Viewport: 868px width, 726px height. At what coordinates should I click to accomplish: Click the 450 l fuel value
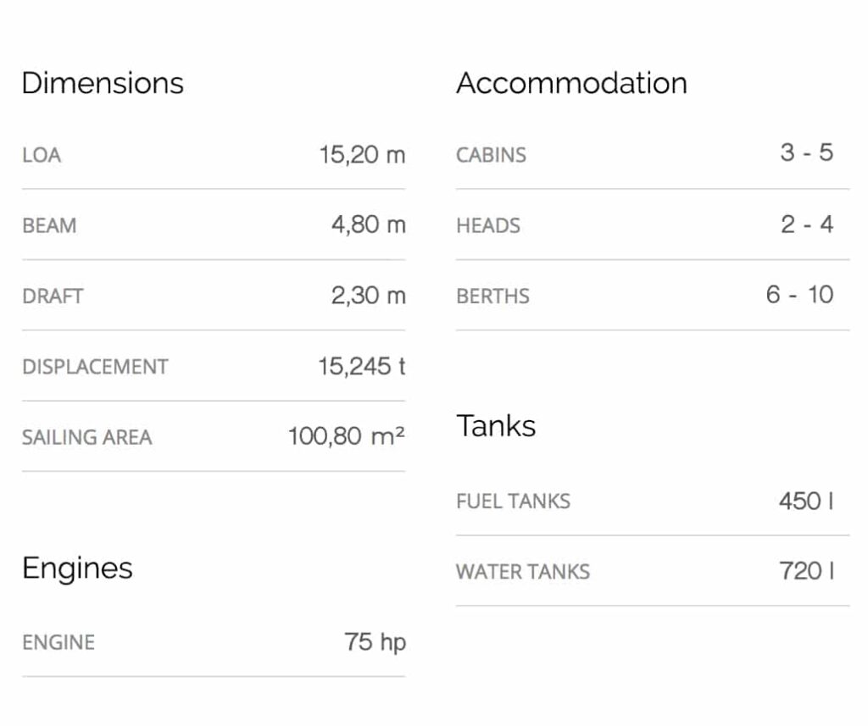click(x=806, y=501)
